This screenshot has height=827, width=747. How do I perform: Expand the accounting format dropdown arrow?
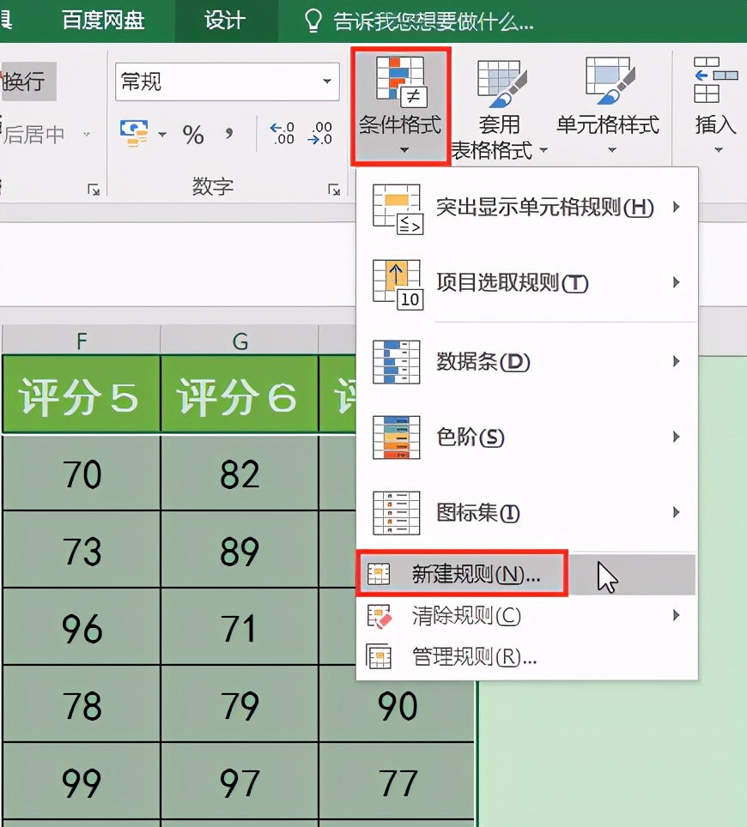pos(162,135)
